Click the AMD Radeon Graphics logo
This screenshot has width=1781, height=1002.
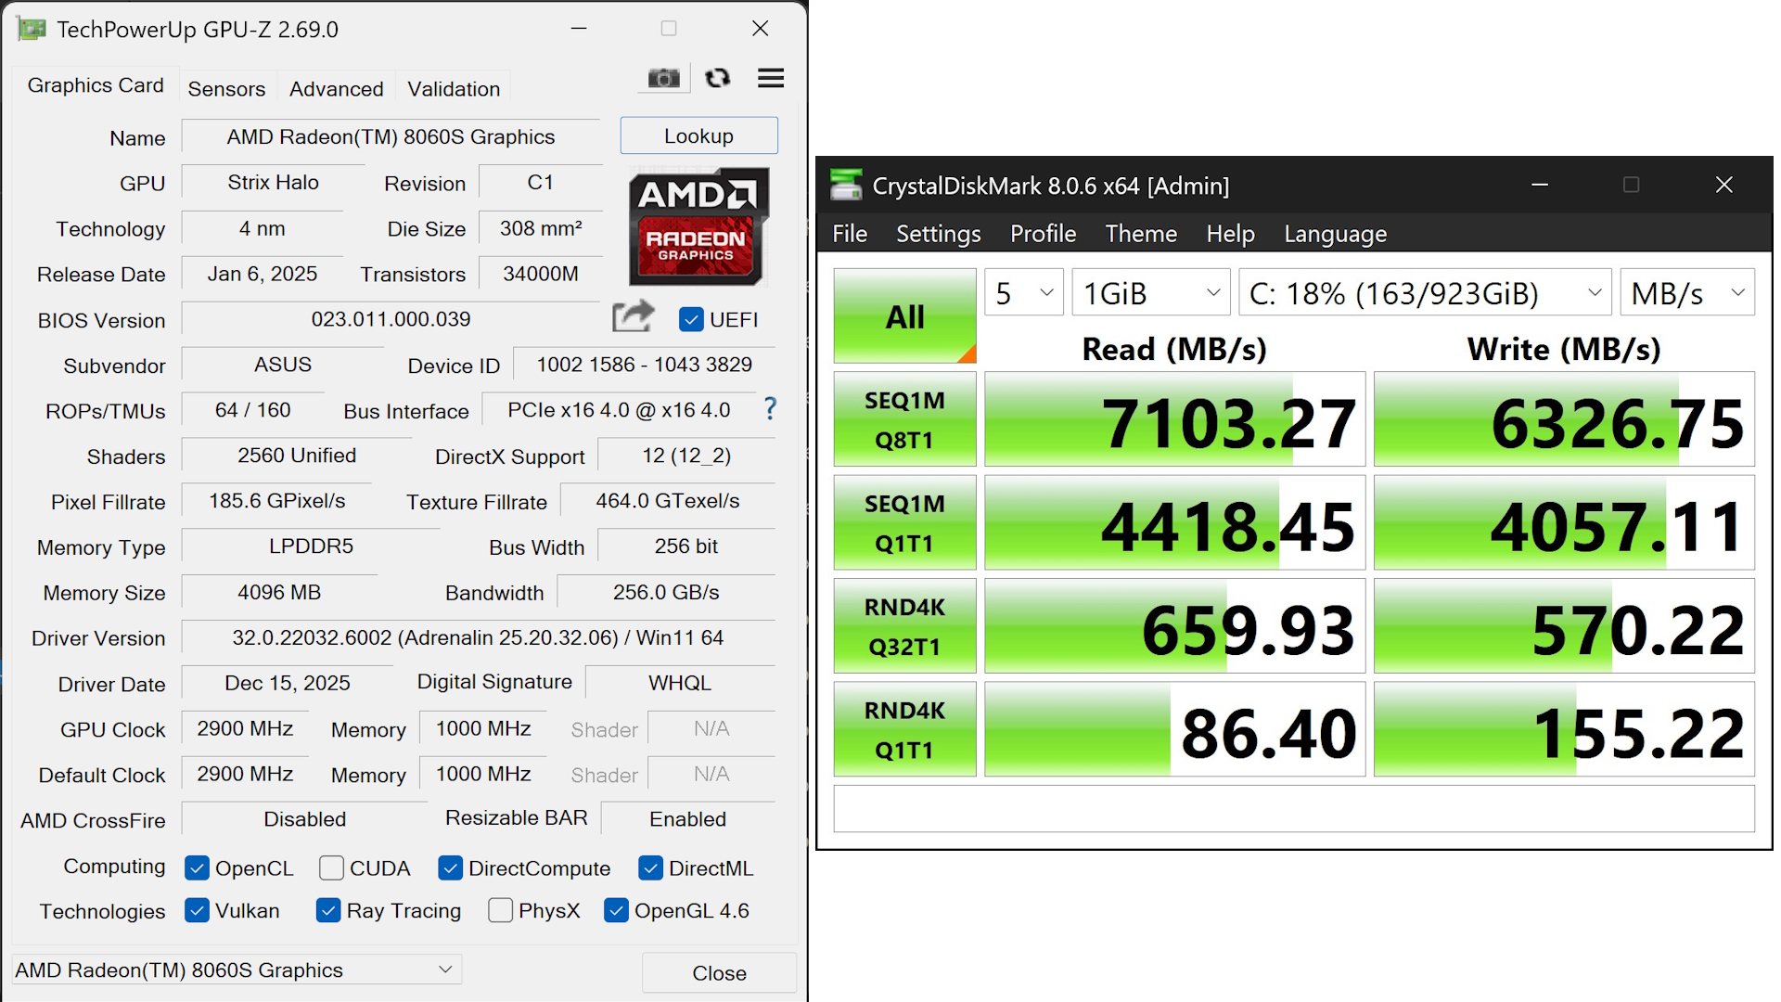pos(698,225)
